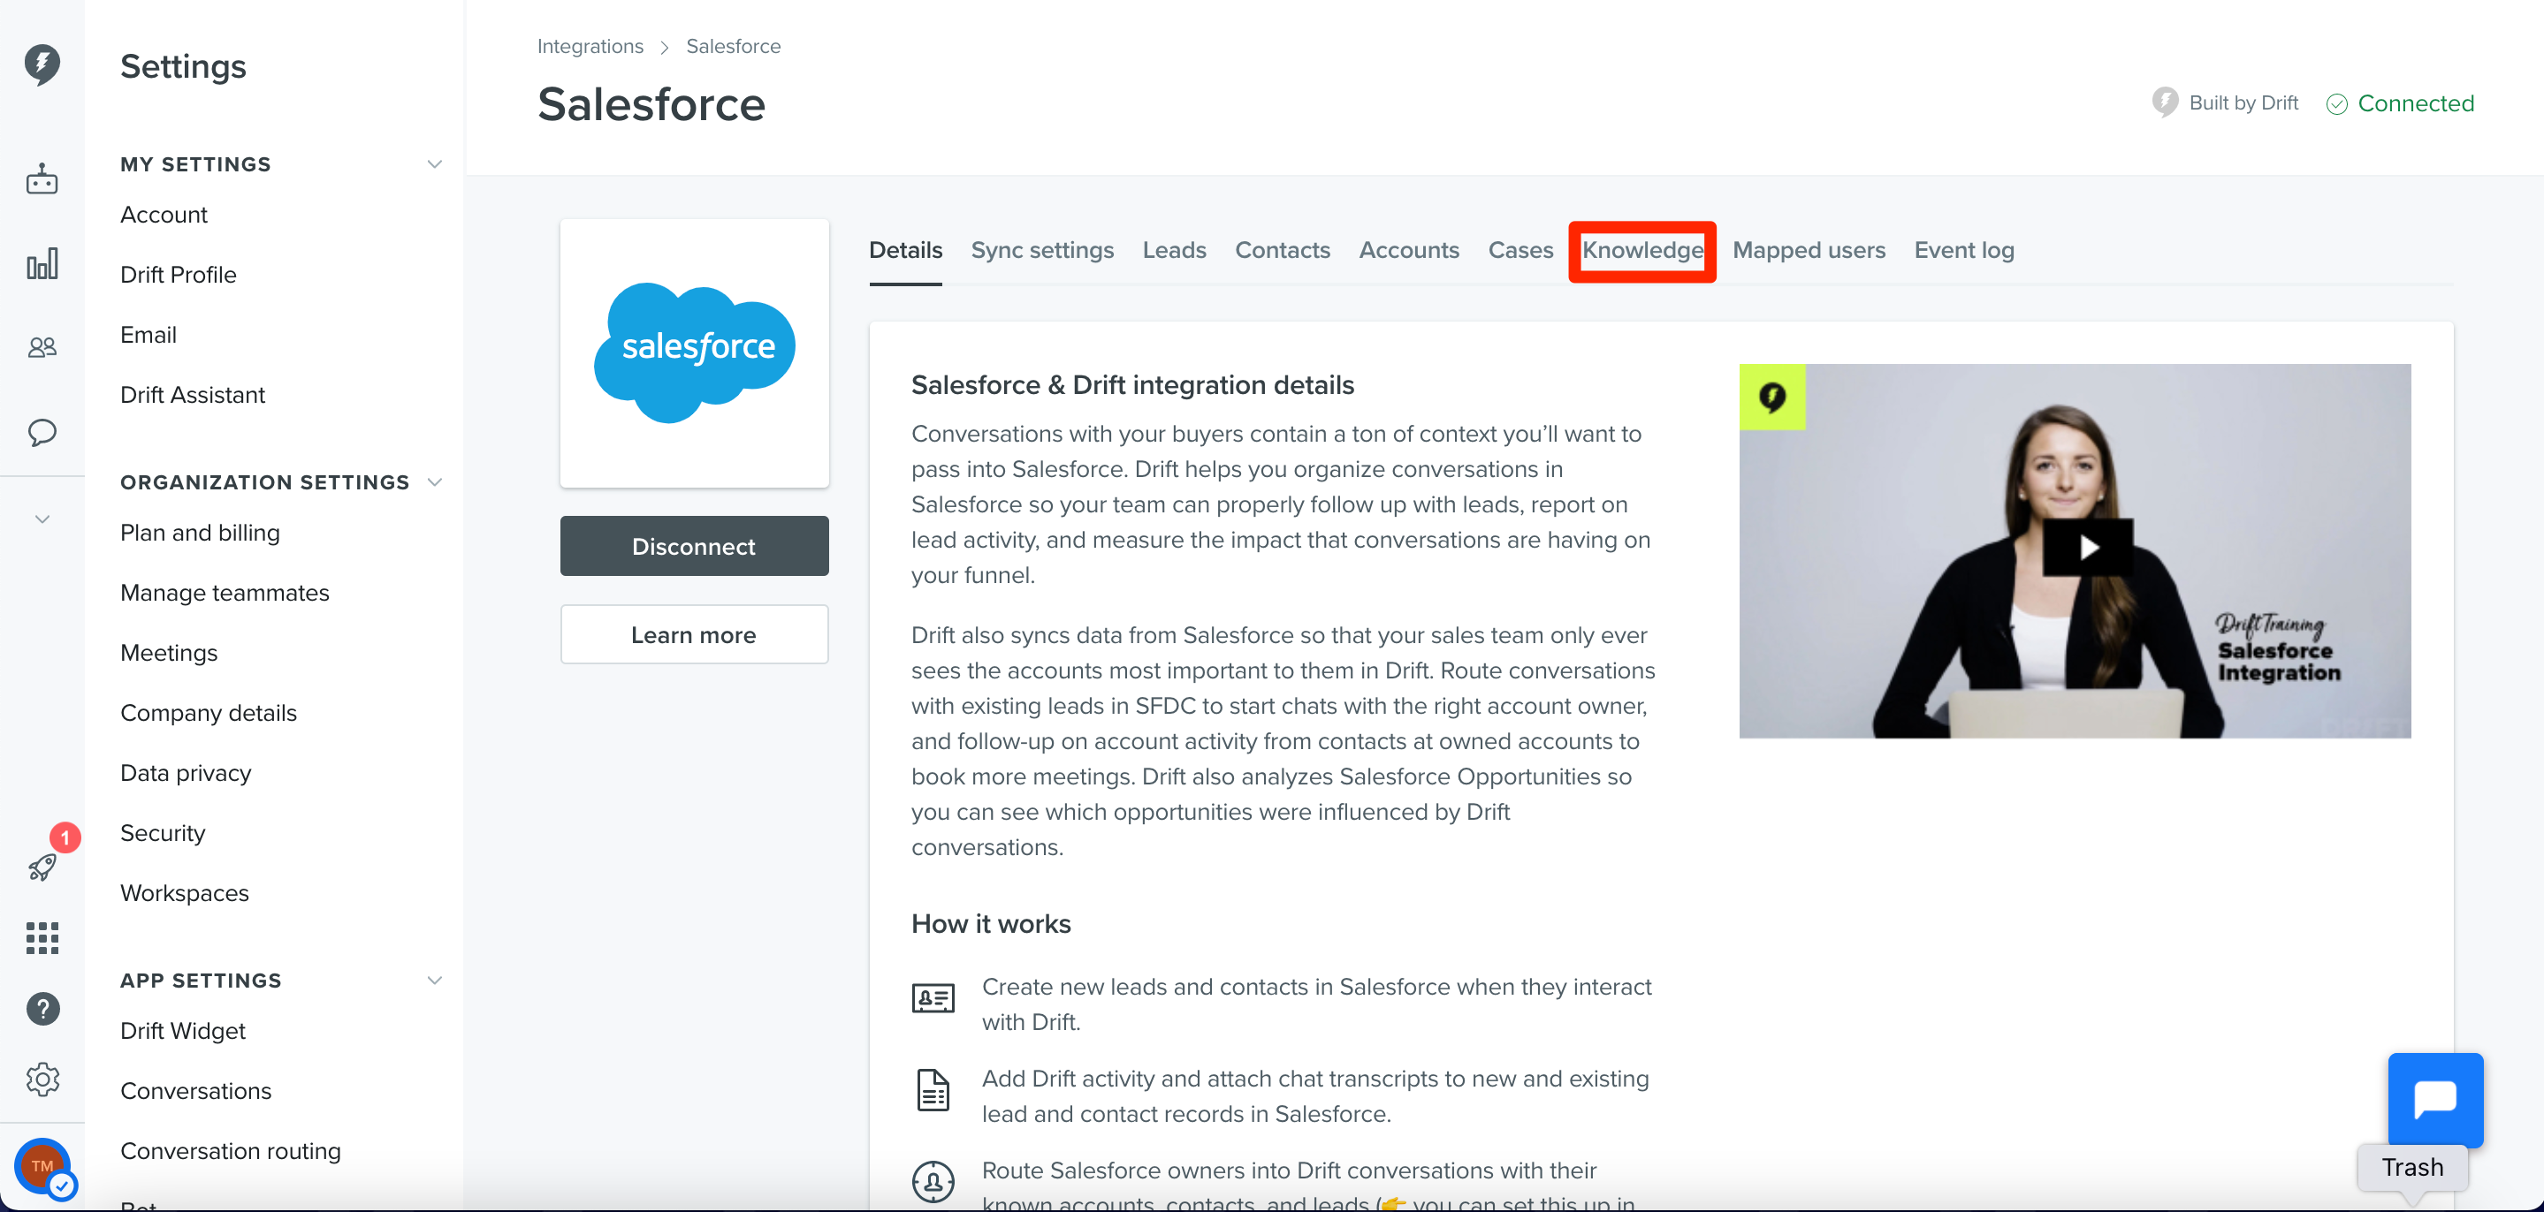Open the Meetings settings

pos(169,654)
